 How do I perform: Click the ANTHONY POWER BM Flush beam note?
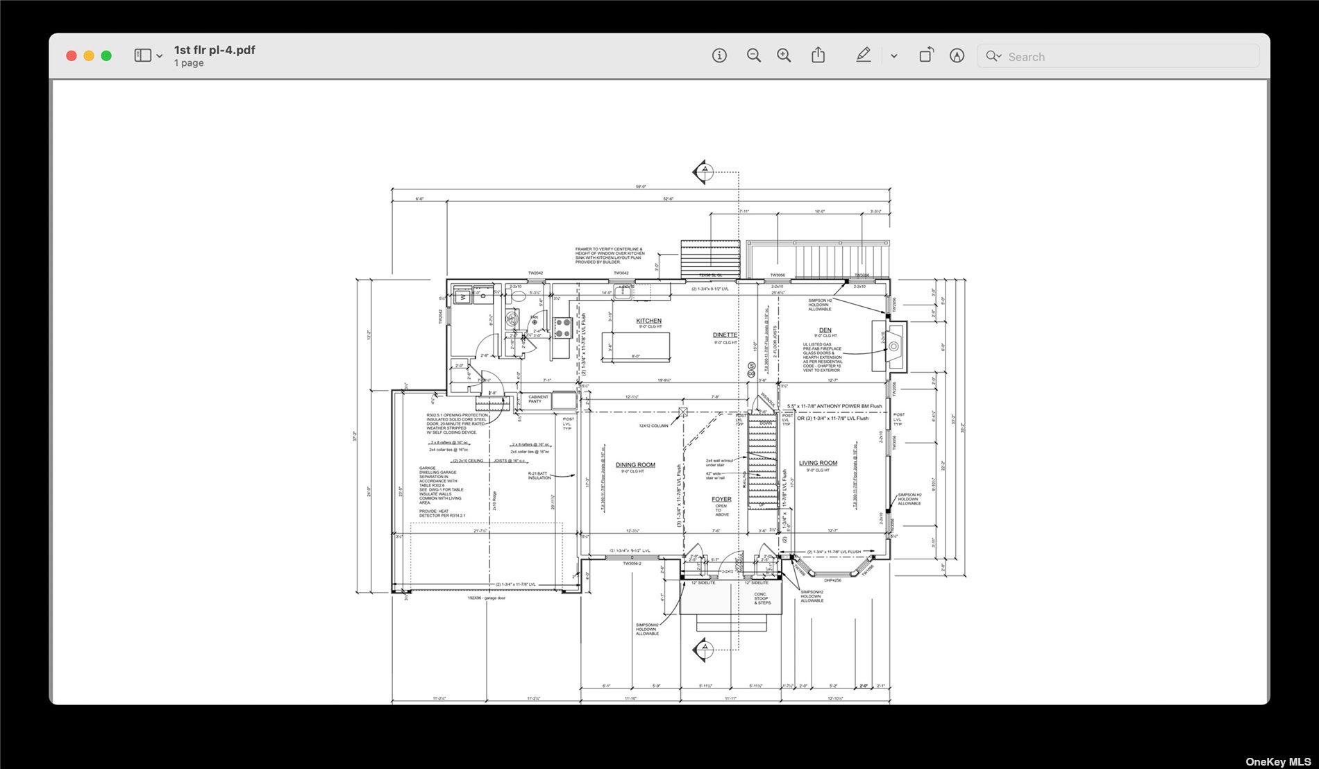coord(834,406)
